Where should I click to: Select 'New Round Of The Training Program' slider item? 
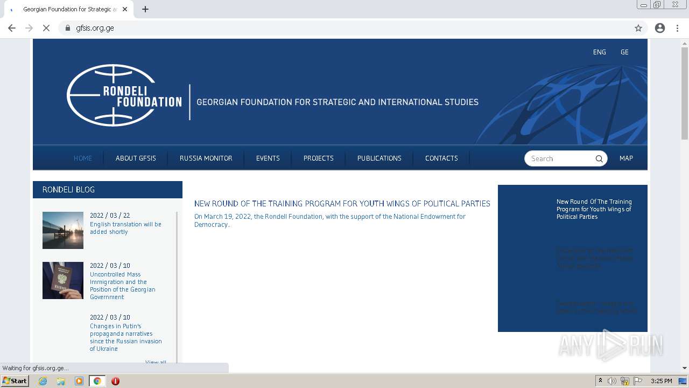(594, 209)
